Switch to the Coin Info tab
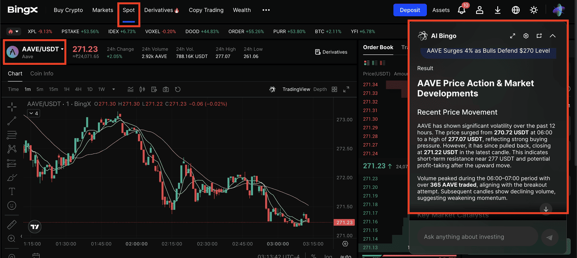 click(41, 73)
